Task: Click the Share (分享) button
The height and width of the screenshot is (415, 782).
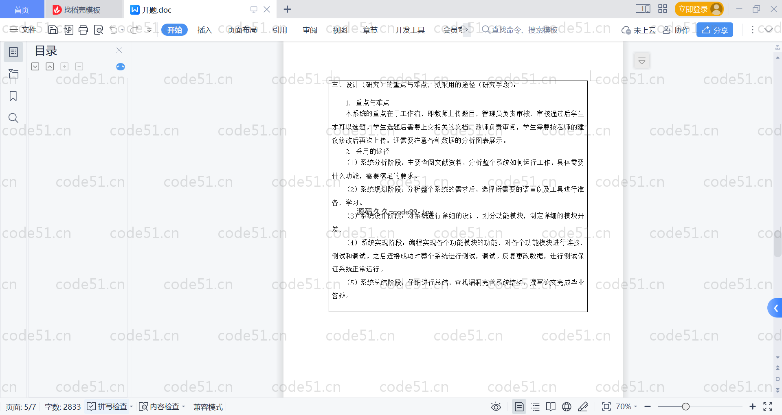Action: point(714,30)
